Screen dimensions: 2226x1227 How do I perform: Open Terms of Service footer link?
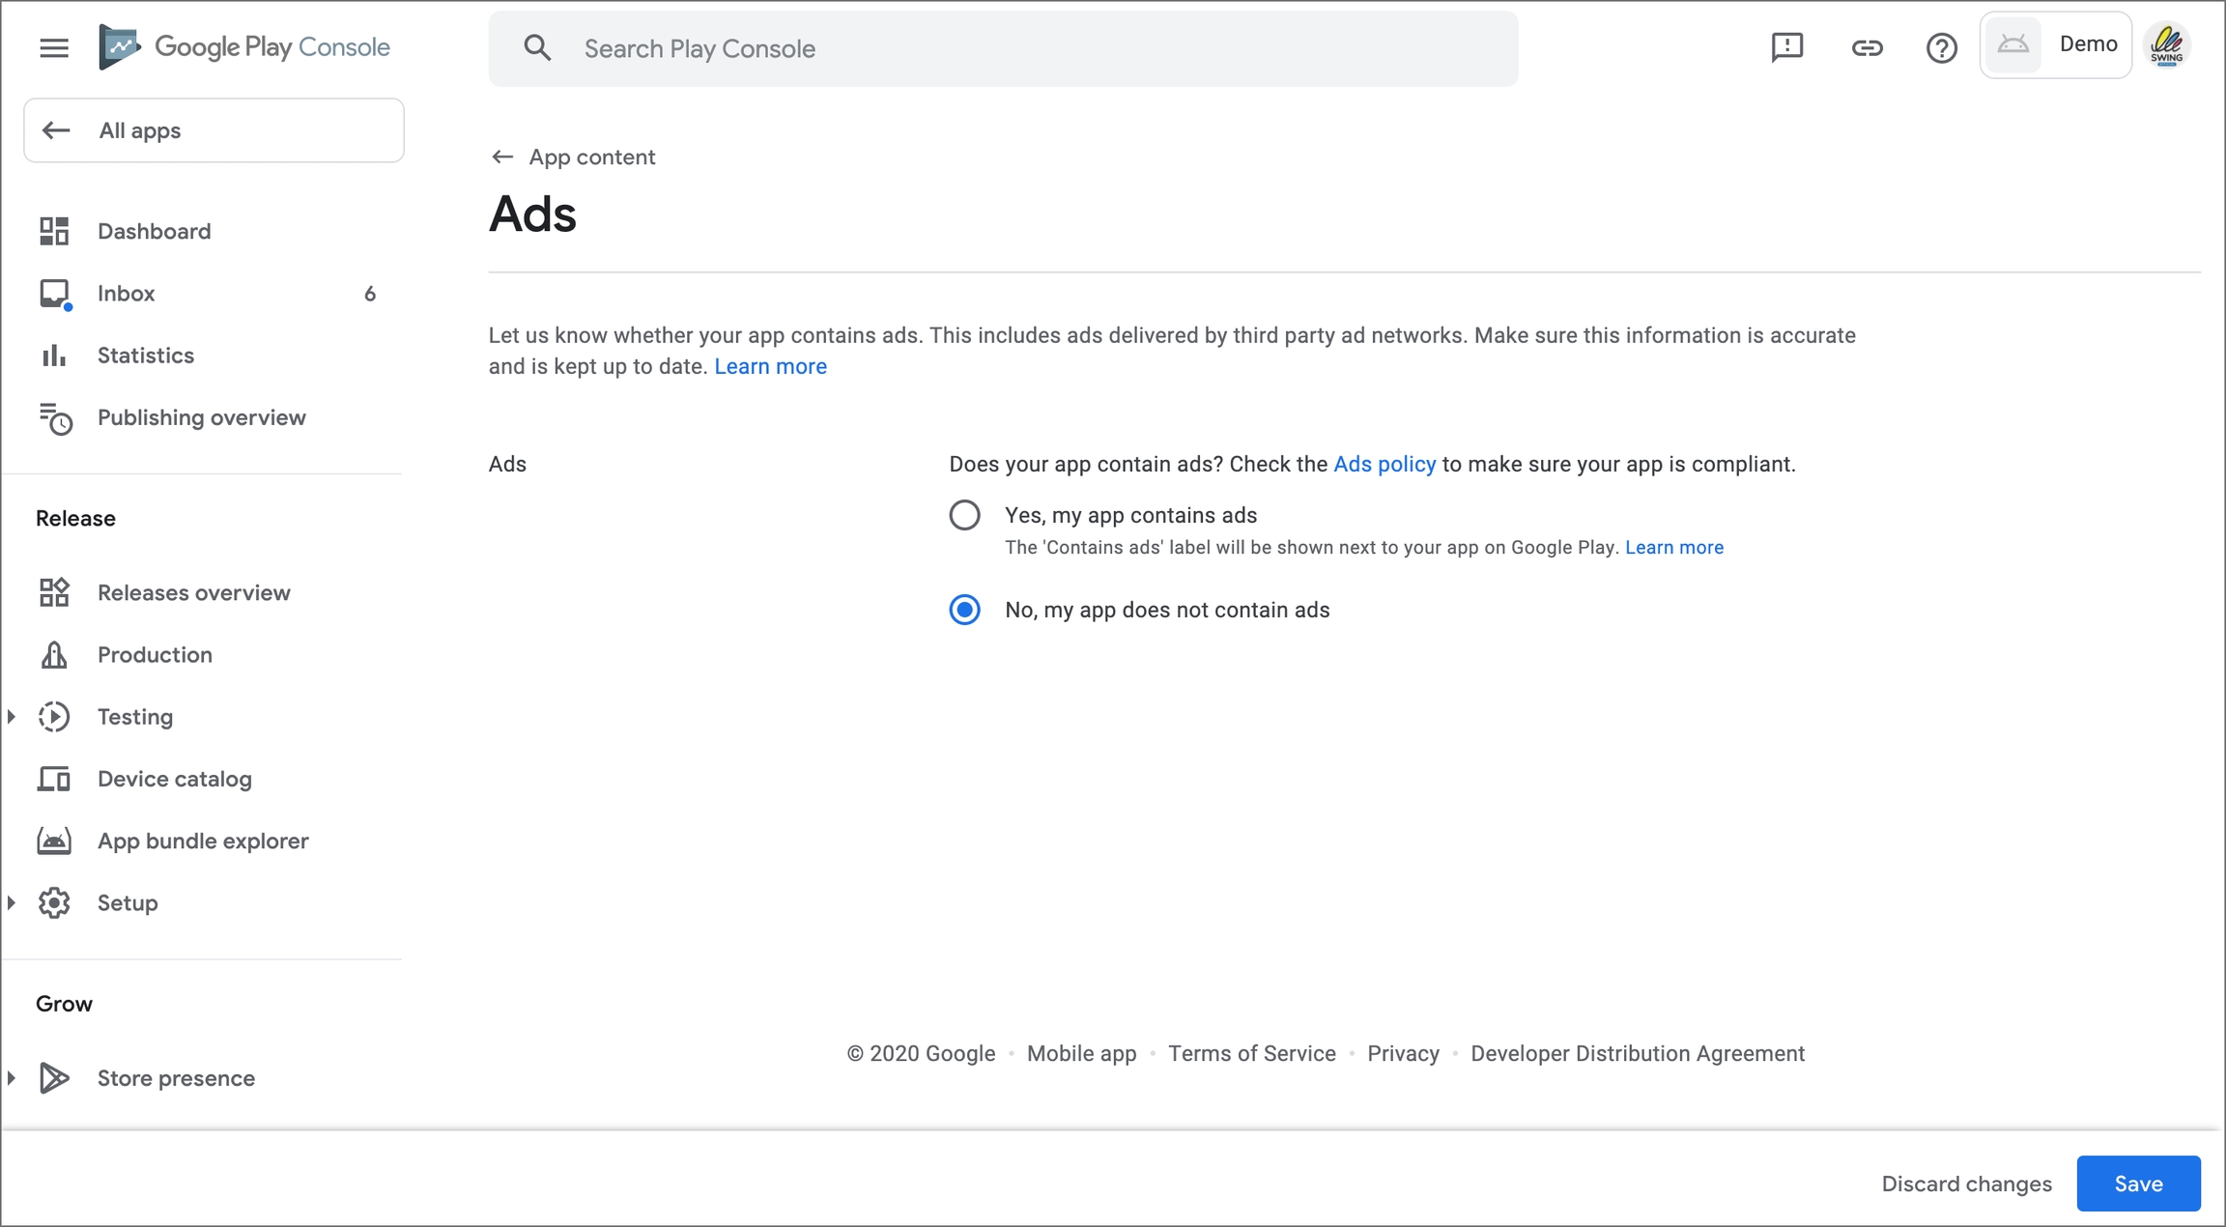pyautogui.click(x=1251, y=1053)
